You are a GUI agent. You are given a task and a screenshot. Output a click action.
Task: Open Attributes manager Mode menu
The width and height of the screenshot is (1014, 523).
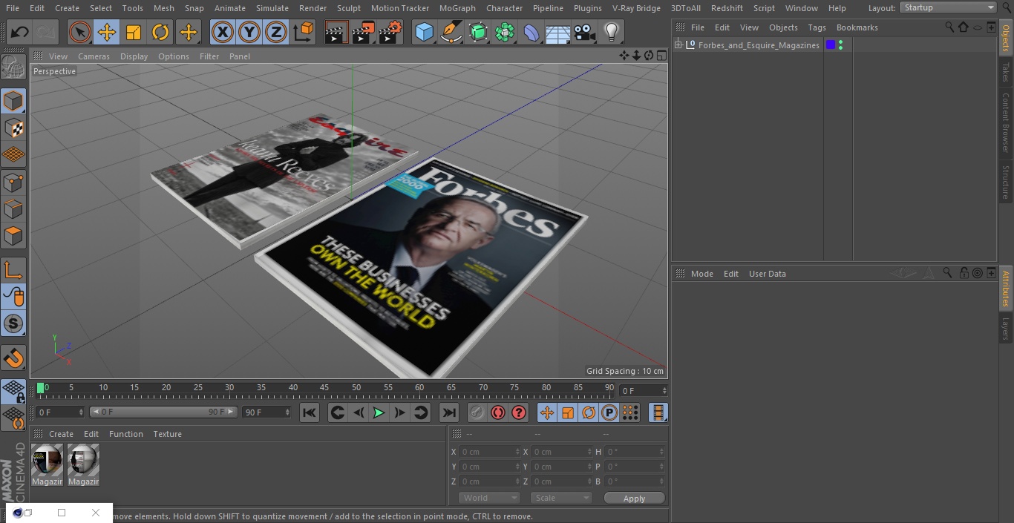701,274
